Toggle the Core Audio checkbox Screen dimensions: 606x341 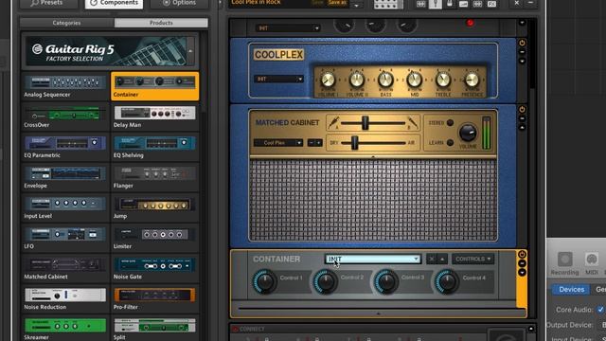600,310
